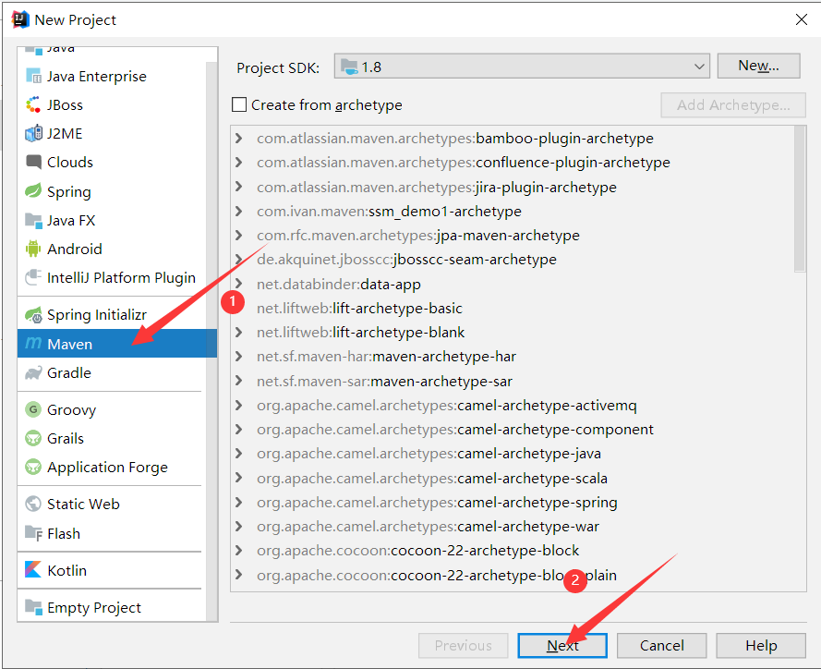Select camel-archetype-spring row
Viewport: 821px width, 669px height.
tap(512, 503)
